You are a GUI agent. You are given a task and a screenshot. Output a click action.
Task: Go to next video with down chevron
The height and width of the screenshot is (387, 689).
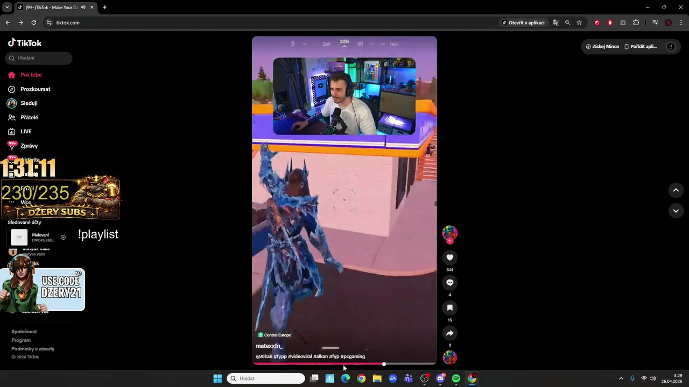pos(676,211)
